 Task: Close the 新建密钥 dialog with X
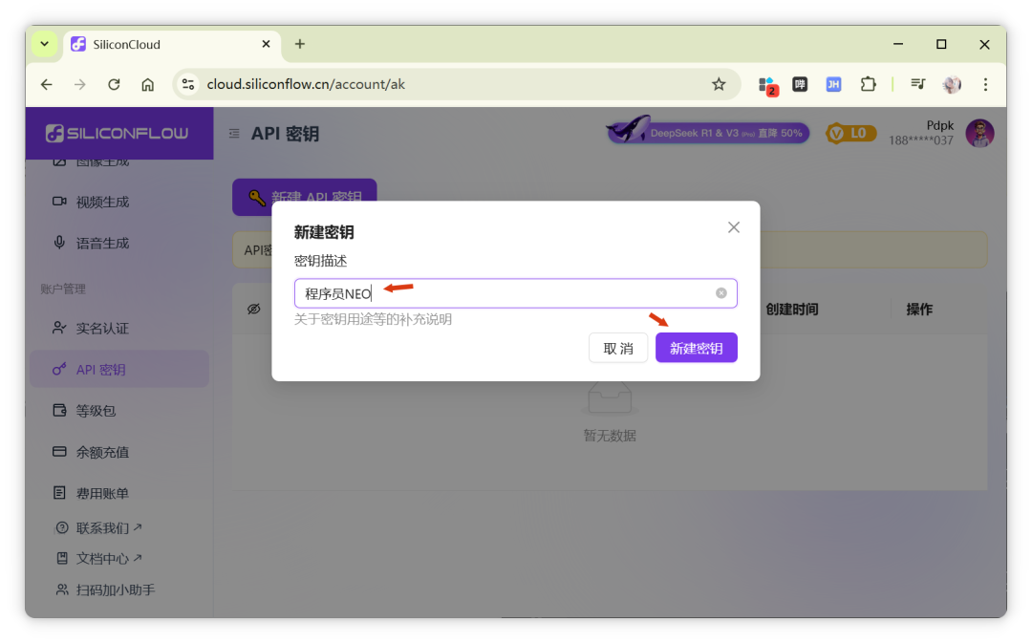click(x=734, y=227)
